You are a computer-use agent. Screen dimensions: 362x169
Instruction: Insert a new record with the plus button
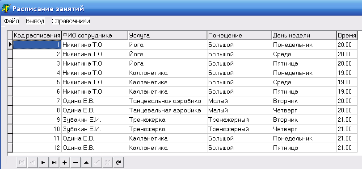tap(65, 163)
